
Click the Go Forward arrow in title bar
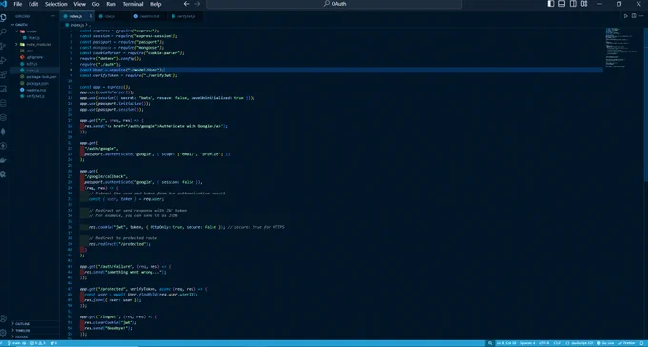click(x=197, y=4)
